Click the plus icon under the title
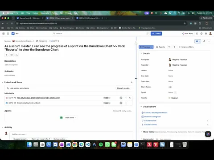Image resolution: width=214 pixels, height=160 pixels. point(6,55)
